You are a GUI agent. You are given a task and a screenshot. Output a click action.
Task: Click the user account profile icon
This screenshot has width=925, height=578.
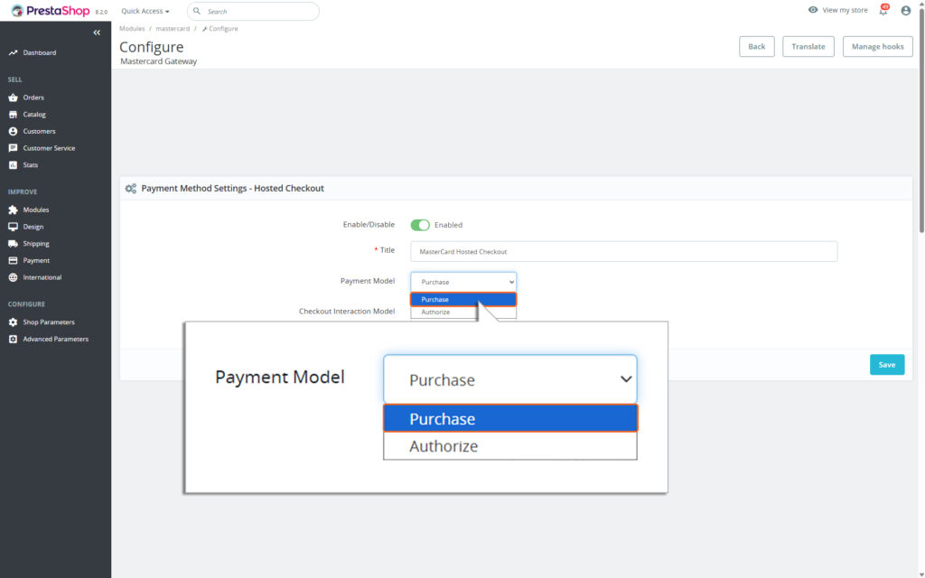[x=905, y=9]
